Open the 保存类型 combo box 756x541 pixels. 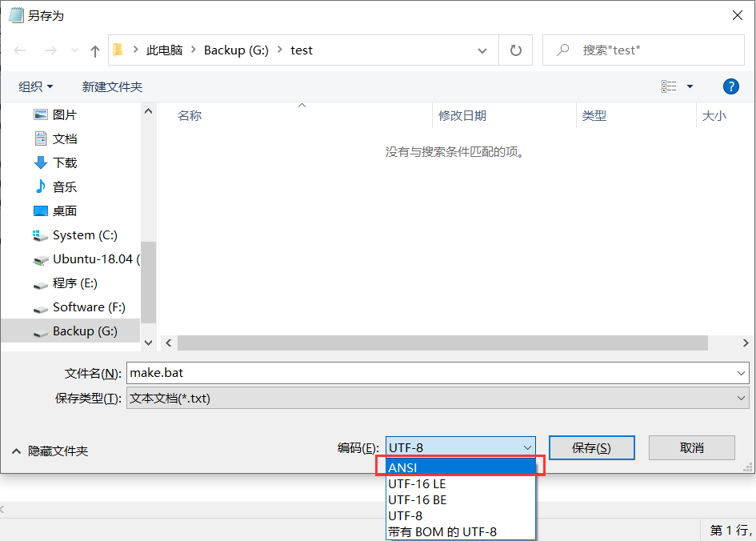[x=438, y=399]
